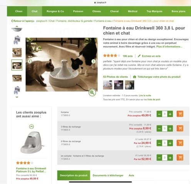Screen dimensions: 191x184
Task: Increase quantity of lot complet
Action: point(170,158)
